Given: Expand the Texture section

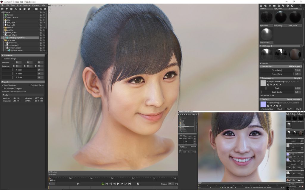Looking at the screenshot, I should click(261, 64).
